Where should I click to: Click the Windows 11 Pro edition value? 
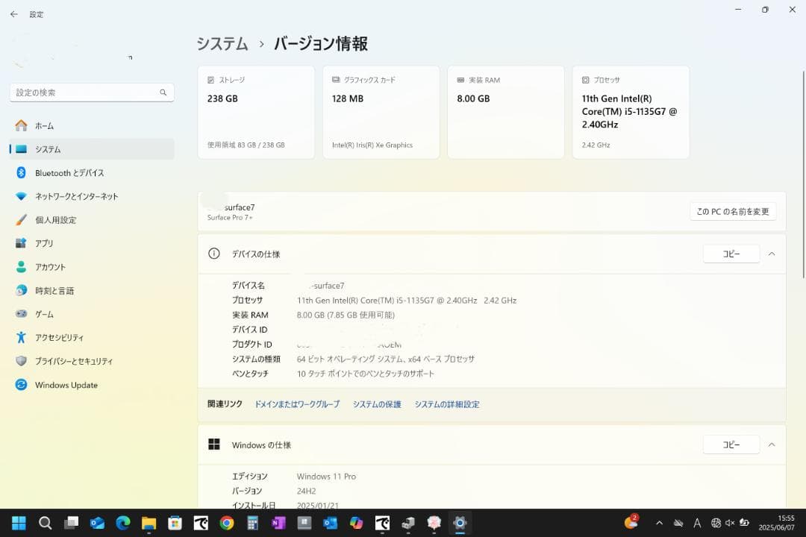coord(326,477)
